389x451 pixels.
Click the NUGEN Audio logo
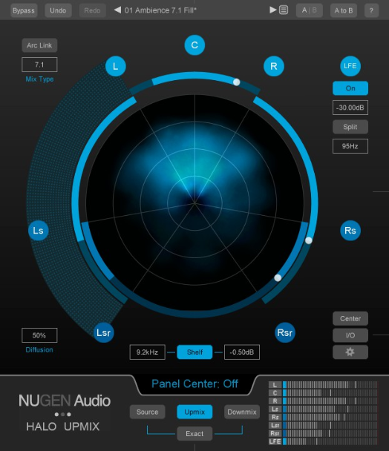(x=65, y=401)
